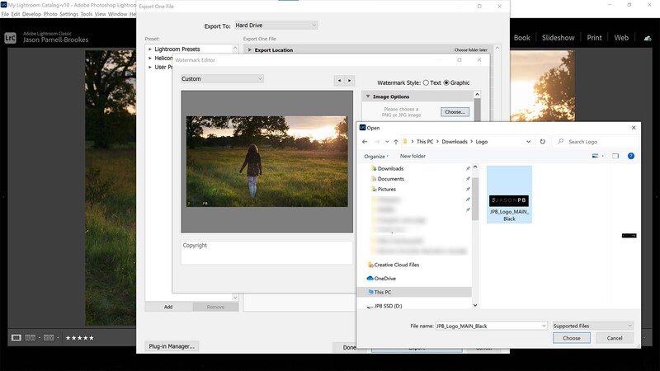The image size is (660, 371).
Task: Click Add preset button in Export dialog
Action: coord(168,307)
